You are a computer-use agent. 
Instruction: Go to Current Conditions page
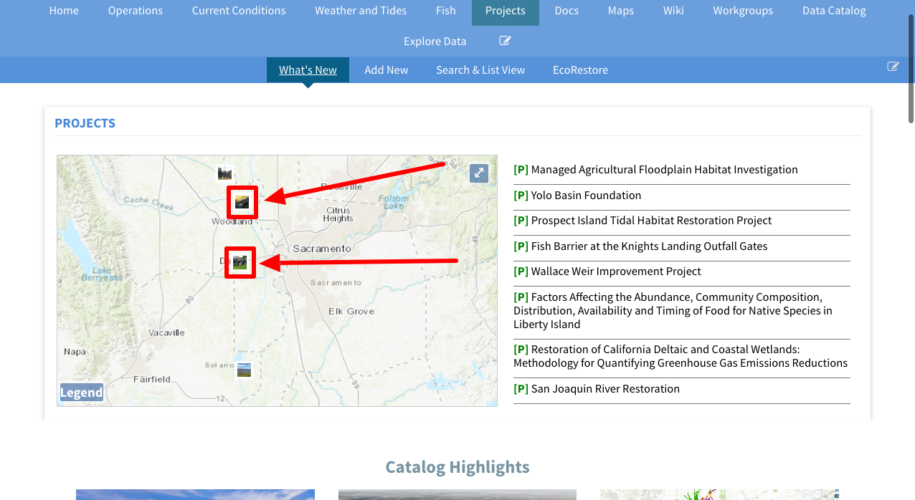238,11
